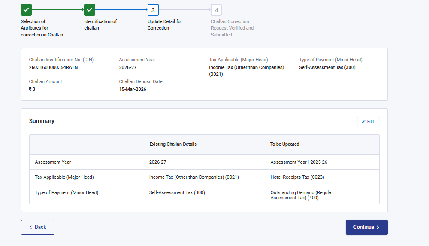Click the greyed-out step 4 box
The width and height of the screenshot is (429, 246).
coord(216,10)
